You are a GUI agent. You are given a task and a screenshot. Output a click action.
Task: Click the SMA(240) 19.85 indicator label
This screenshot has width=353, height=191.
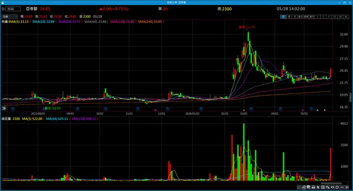point(151,21)
